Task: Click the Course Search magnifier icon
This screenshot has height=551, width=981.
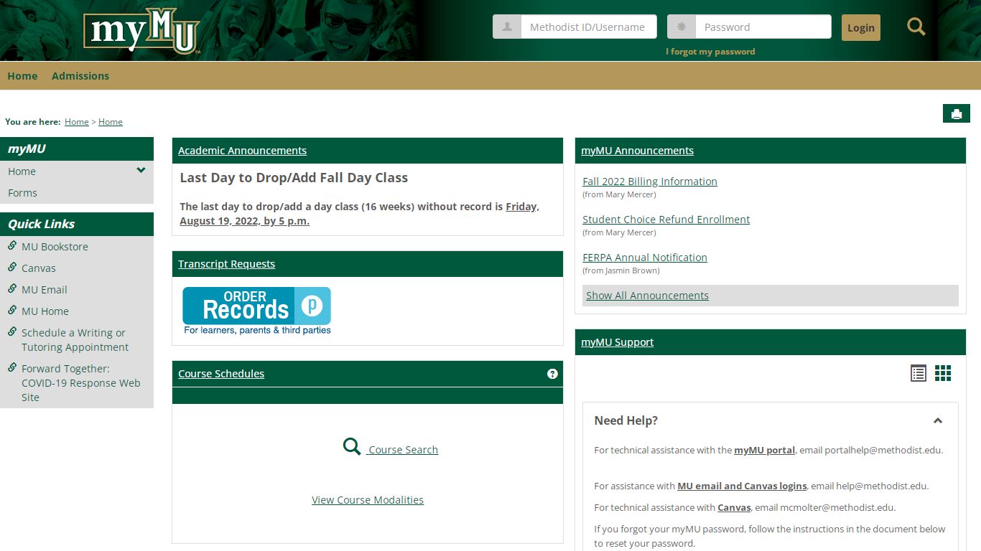Action: pos(352,447)
